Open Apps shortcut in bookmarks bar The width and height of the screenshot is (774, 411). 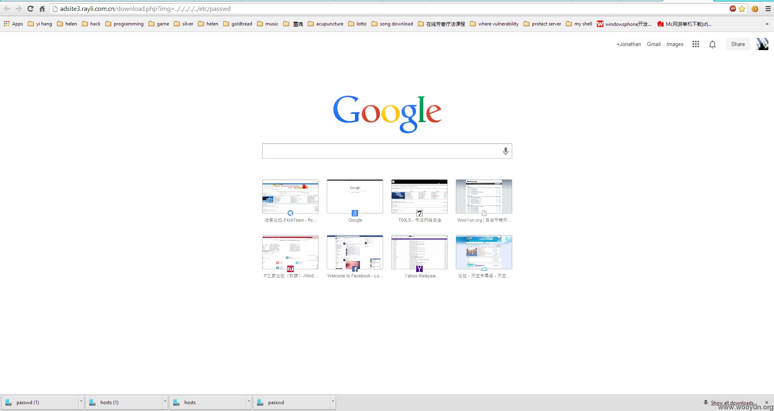point(14,24)
